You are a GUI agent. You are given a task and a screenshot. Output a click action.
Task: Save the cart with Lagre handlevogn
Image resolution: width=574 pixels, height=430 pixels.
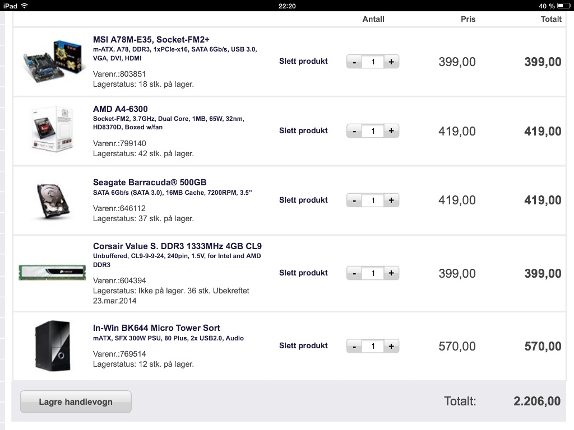point(76,402)
